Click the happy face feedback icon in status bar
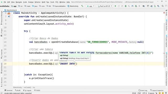This screenshot has height=94, width=168. (160, 93)
